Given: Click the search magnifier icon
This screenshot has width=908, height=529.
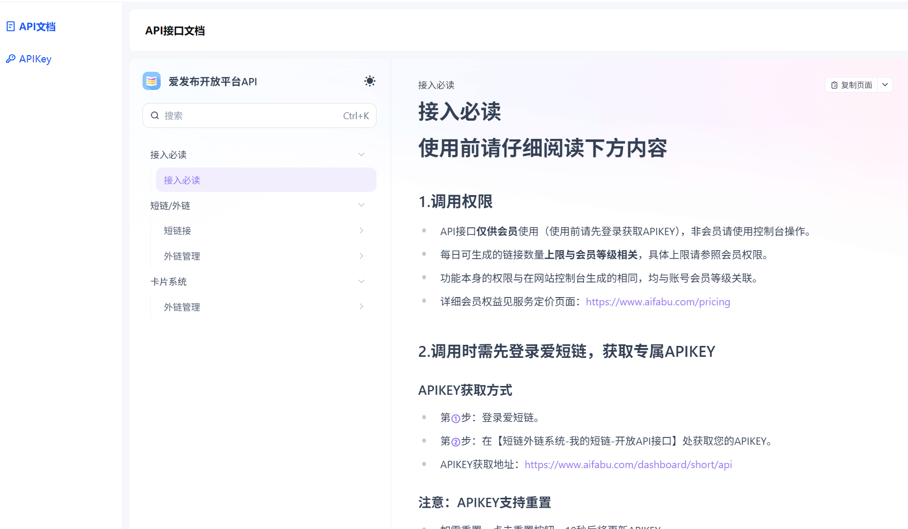Looking at the screenshot, I should click(155, 115).
